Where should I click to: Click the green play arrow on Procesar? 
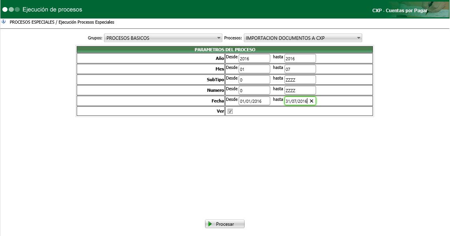click(210, 224)
